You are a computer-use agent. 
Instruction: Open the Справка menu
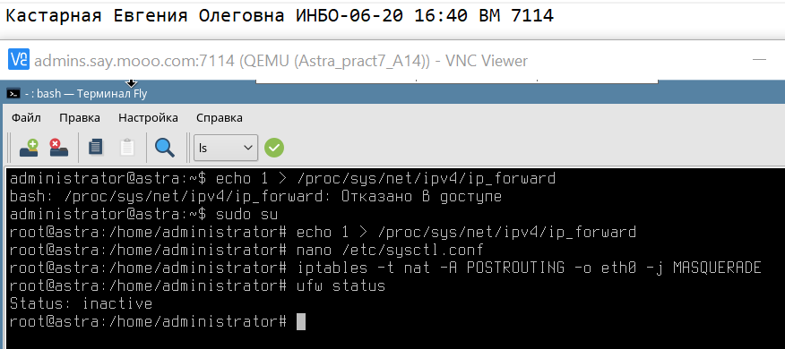click(x=220, y=118)
